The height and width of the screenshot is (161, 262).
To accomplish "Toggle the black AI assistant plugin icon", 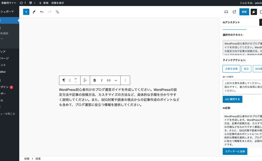I will [254, 12].
